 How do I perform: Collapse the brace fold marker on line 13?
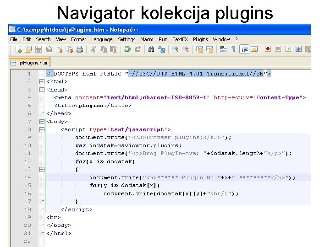pos(42,170)
